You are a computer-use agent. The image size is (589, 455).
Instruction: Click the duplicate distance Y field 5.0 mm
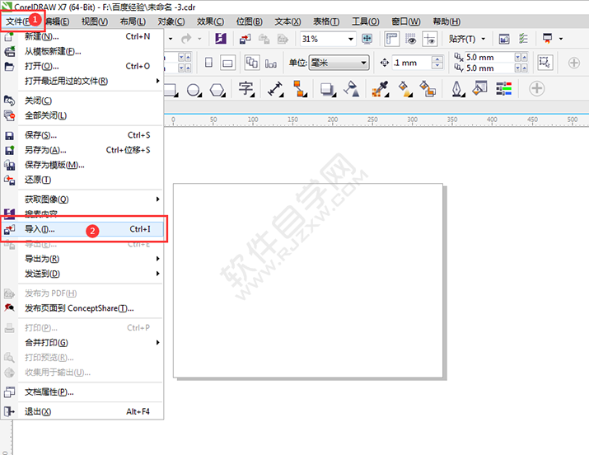click(x=488, y=68)
